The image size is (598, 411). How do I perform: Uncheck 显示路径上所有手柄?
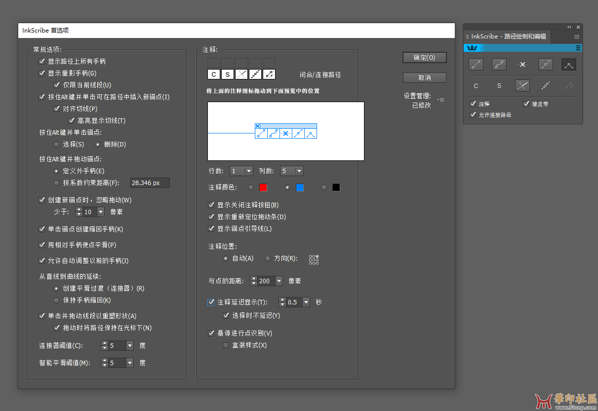[42, 62]
